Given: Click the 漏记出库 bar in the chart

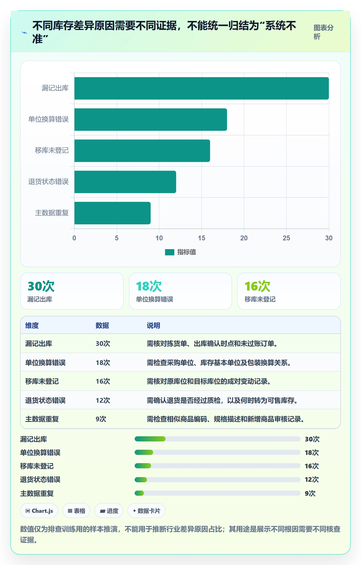Looking at the screenshot, I should (201, 88).
